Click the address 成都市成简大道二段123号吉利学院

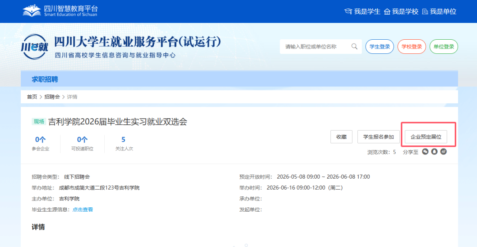99,187
